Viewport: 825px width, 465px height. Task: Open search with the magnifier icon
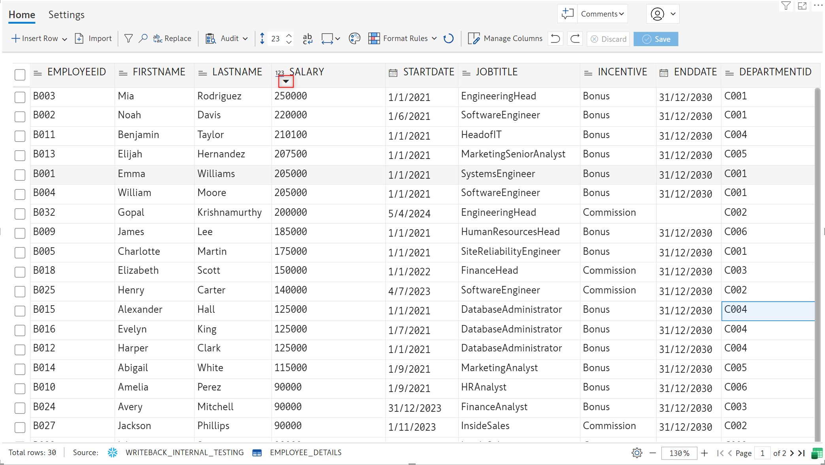point(143,39)
